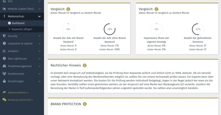Viewport: 221px width, 115px height.
Task: Collapse the Markenschutz menu chevron
Action: click(x=39, y=17)
